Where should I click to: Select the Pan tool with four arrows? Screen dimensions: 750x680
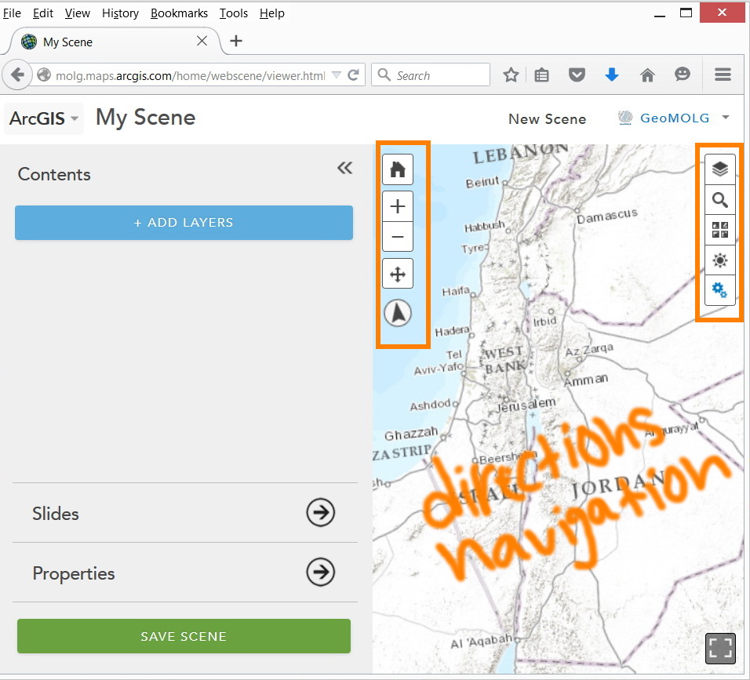coord(398,274)
